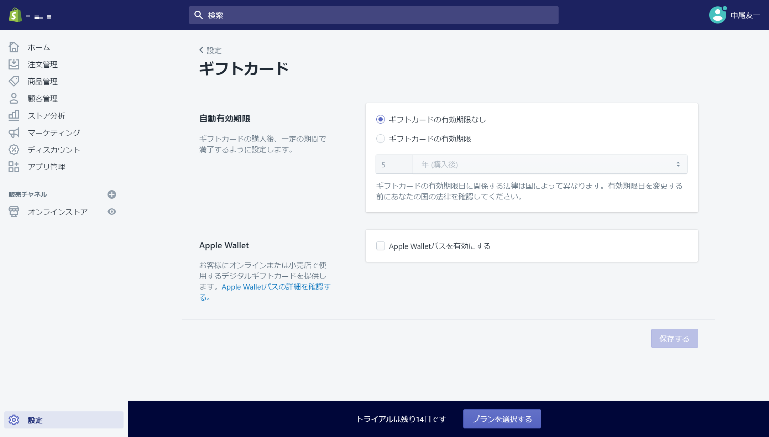View online store with the eye icon
The height and width of the screenshot is (437, 769).
pos(112,212)
